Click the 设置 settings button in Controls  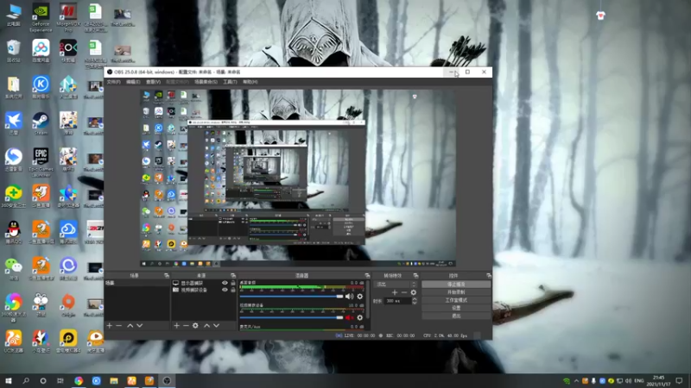(x=456, y=309)
